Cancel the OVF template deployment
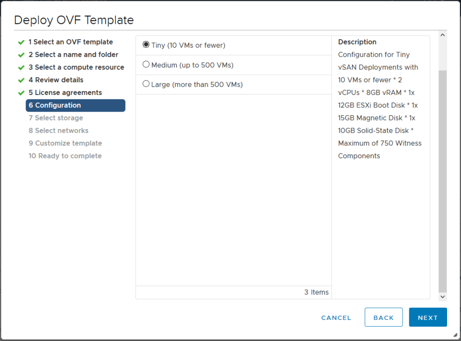Image resolution: width=461 pixels, height=341 pixels. pyautogui.click(x=336, y=318)
